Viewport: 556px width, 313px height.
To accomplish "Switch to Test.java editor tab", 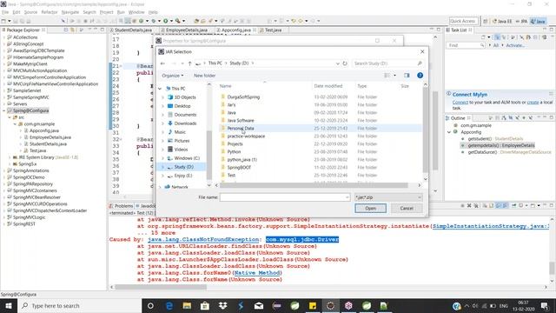I will point(273,30).
